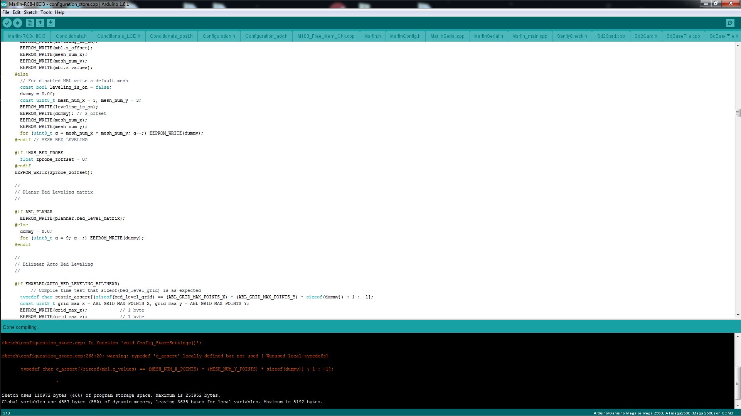Viewport: 741px width, 416px height.
Task: Open the Configuration_adv.h tab
Action: coord(266,36)
